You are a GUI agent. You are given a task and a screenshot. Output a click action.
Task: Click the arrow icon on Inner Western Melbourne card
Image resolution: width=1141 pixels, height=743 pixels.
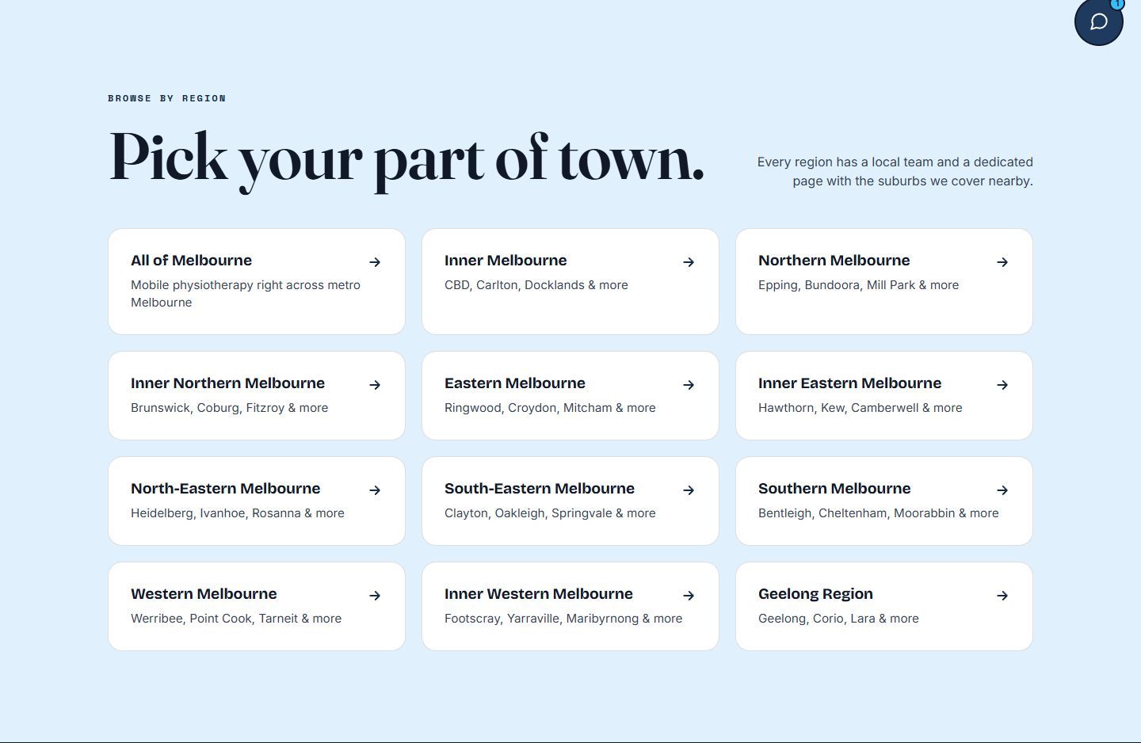click(x=689, y=596)
